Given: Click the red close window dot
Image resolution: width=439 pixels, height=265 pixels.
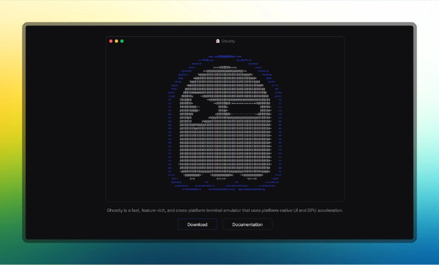Looking at the screenshot, I should [111, 41].
